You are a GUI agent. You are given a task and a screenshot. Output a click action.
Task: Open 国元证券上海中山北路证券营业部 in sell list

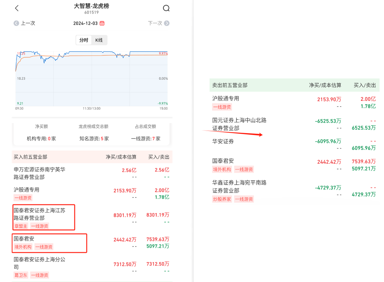coord(239,124)
